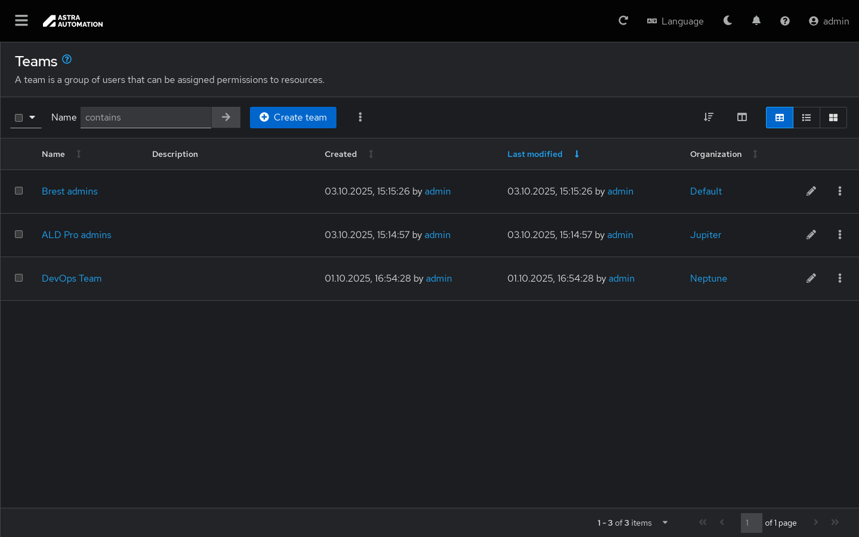This screenshot has height=537, width=859.
Task: Click the Create team button
Action: (293, 118)
